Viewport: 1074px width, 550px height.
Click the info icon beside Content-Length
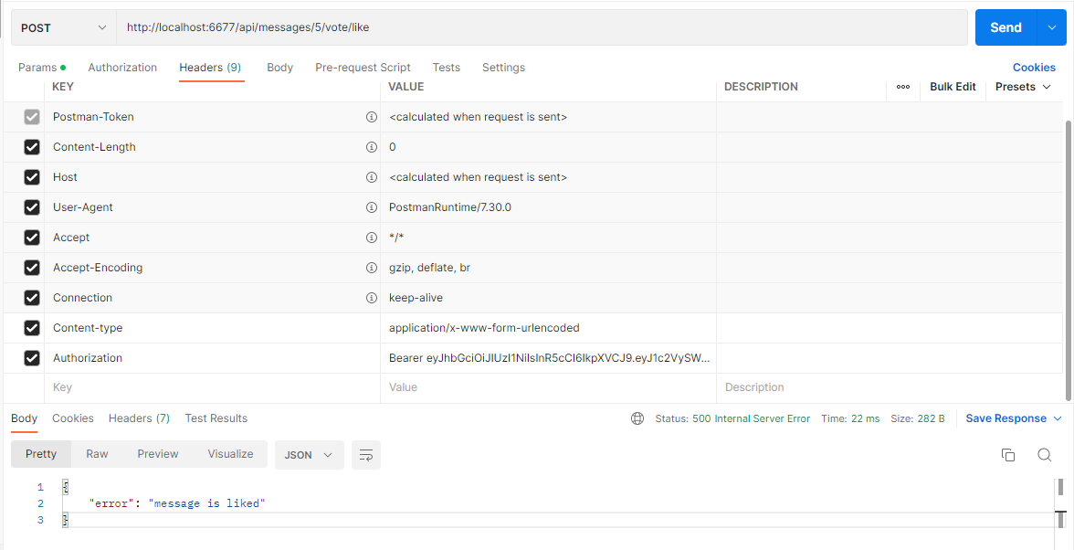(x=372, y=147)
